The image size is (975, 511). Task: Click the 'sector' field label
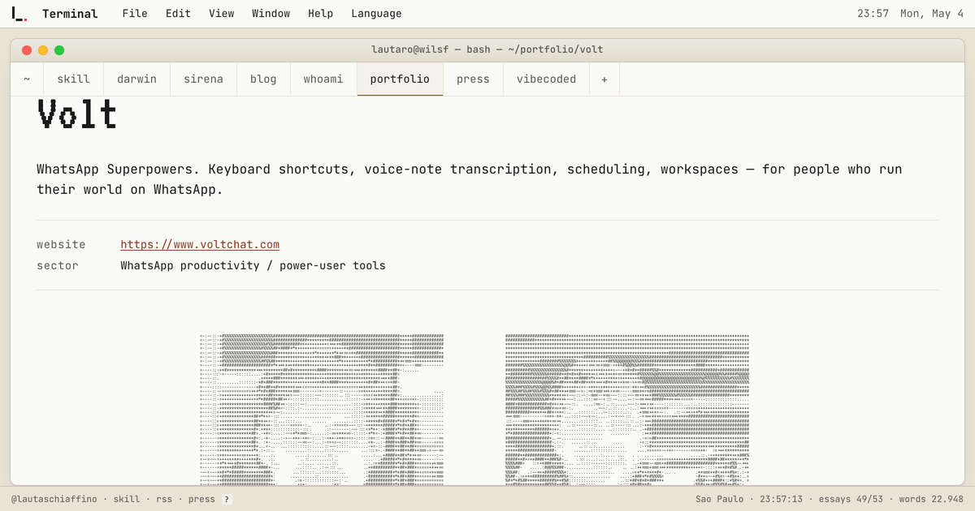(x=58, y=265)
